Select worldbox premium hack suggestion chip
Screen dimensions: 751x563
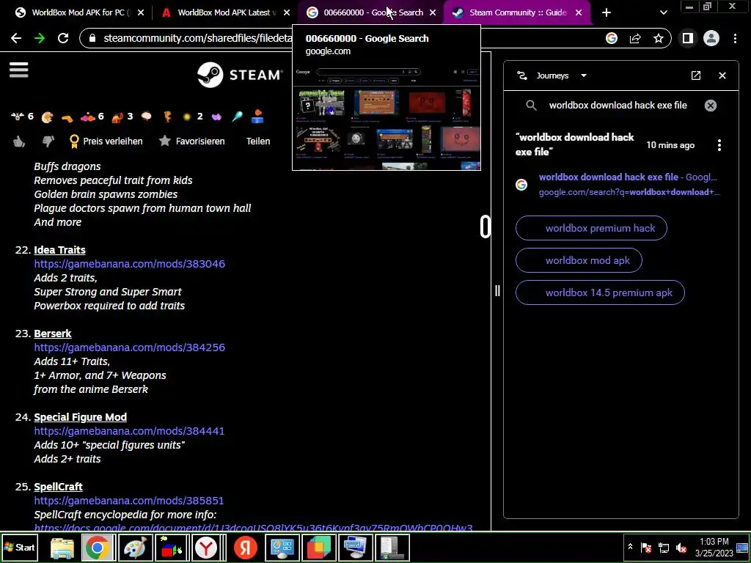[591, 228]
